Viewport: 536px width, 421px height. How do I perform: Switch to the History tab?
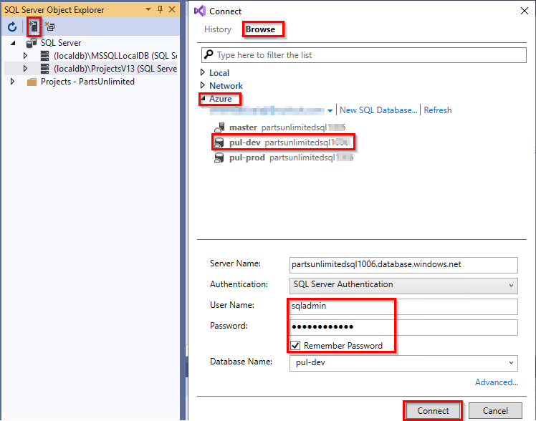(x=218, y=29)
